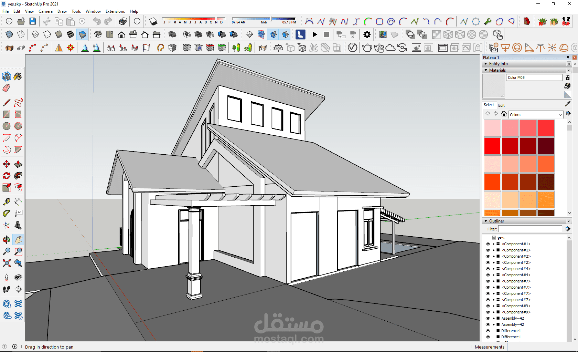Select the Paint Bucket tool
This screenshot has height=352, width=578.
click(x=18, y=76)
